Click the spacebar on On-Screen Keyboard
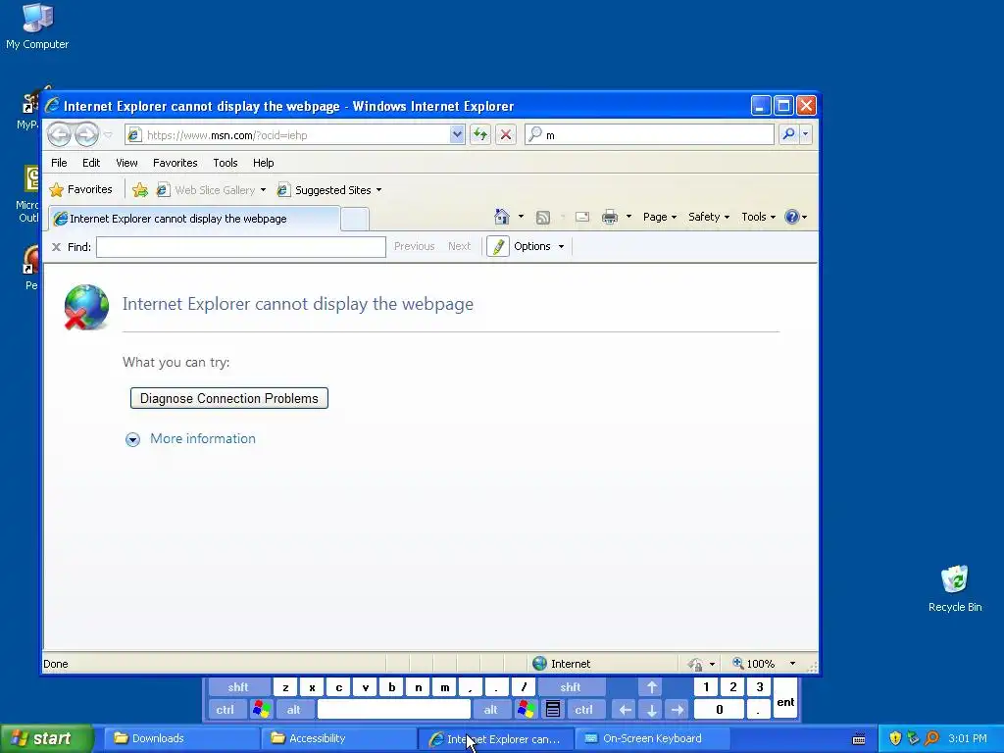 coord(394,710)
